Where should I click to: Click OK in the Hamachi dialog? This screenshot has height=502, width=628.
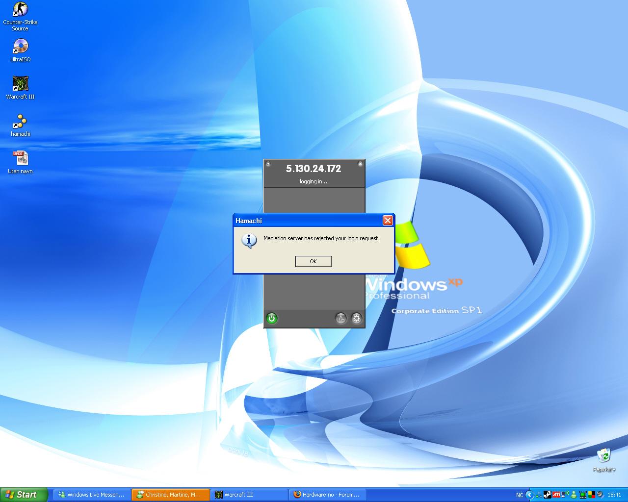314,261
